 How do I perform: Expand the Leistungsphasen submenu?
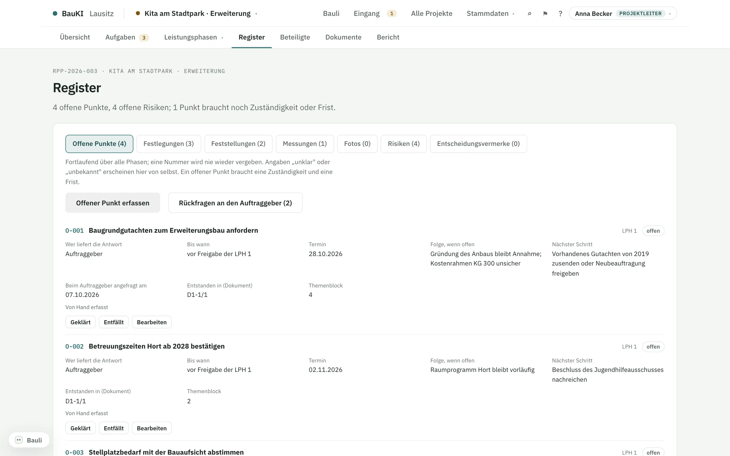[194, 37]
